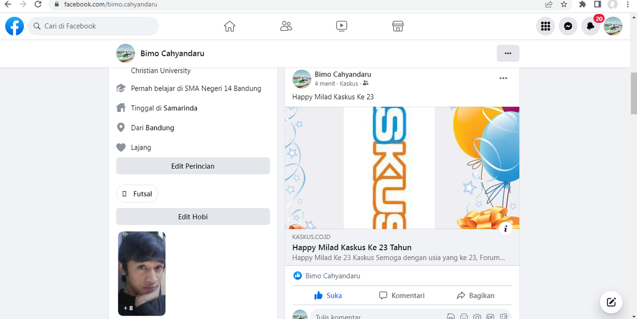This screenshot has height=319, width=637.
Task: Click the post author's profile picture
Action: point(302,79)
